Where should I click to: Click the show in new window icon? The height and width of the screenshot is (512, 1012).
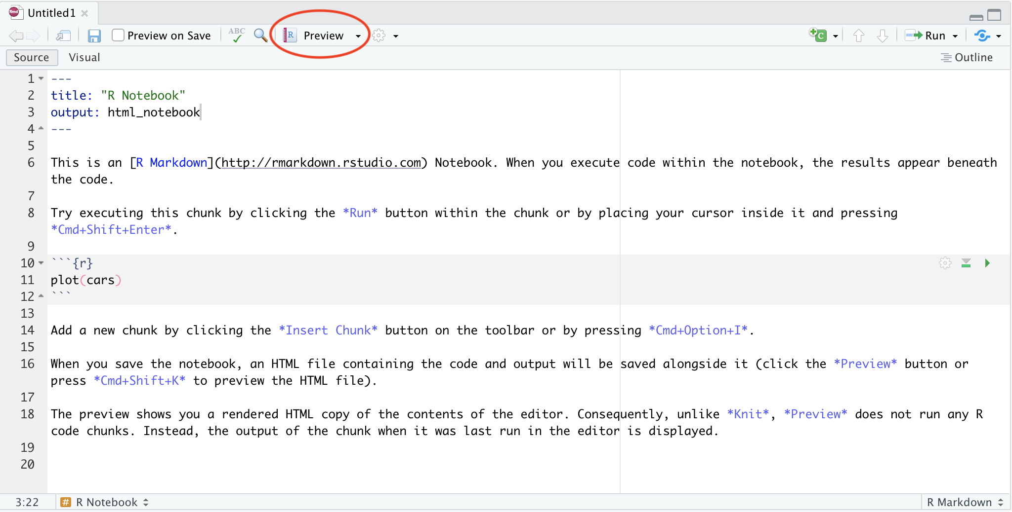63,36
